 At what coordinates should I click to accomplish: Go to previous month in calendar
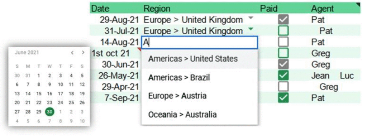[72, 53]
